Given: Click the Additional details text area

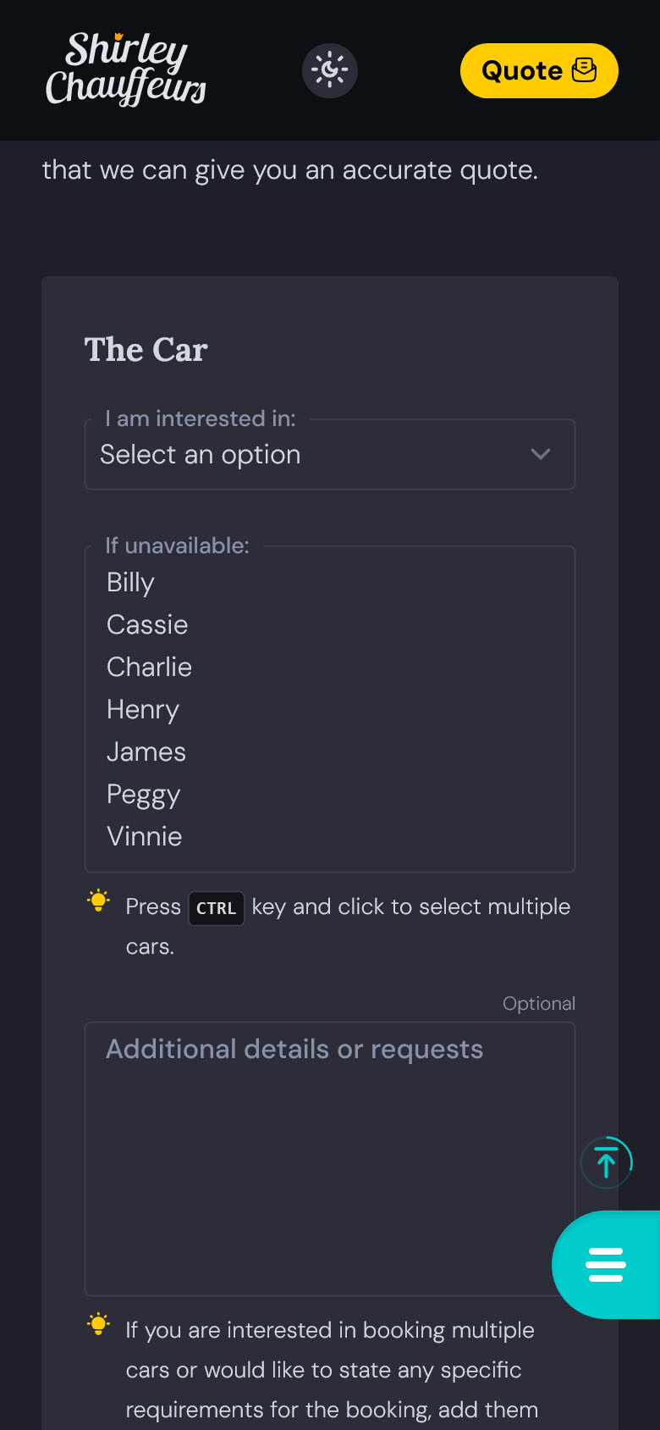Looking at the screenshot, I should click(330, 1158).
